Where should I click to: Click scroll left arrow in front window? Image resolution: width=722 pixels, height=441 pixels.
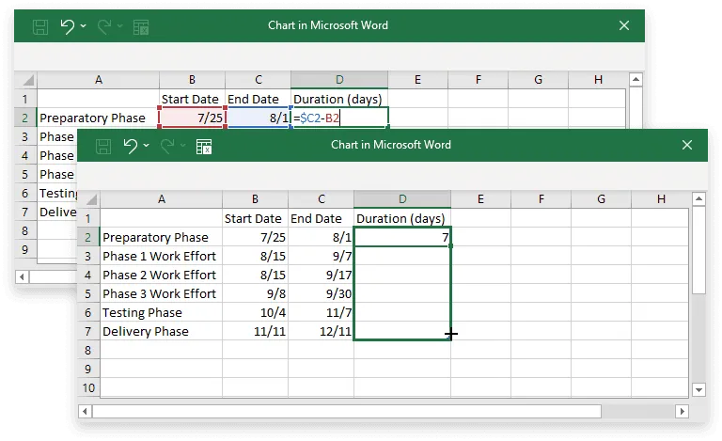point(85,411)
